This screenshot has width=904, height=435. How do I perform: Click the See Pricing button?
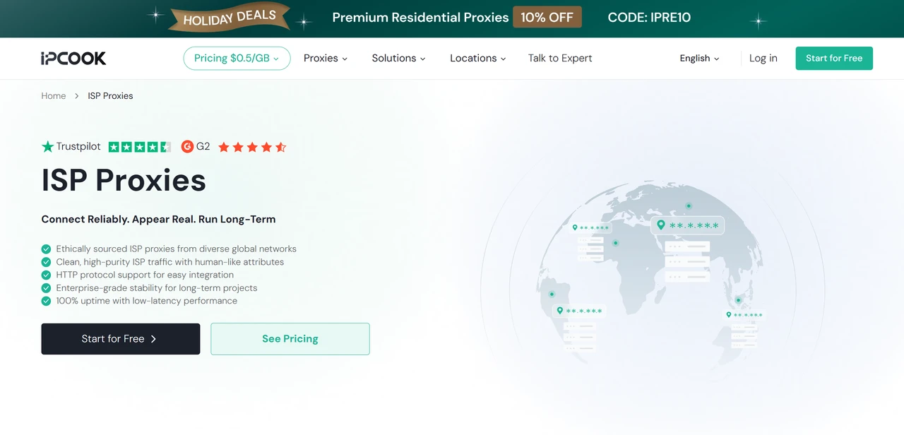(290, 338)
